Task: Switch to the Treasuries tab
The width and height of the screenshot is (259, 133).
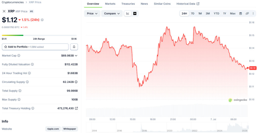Action: click(128, 4)
